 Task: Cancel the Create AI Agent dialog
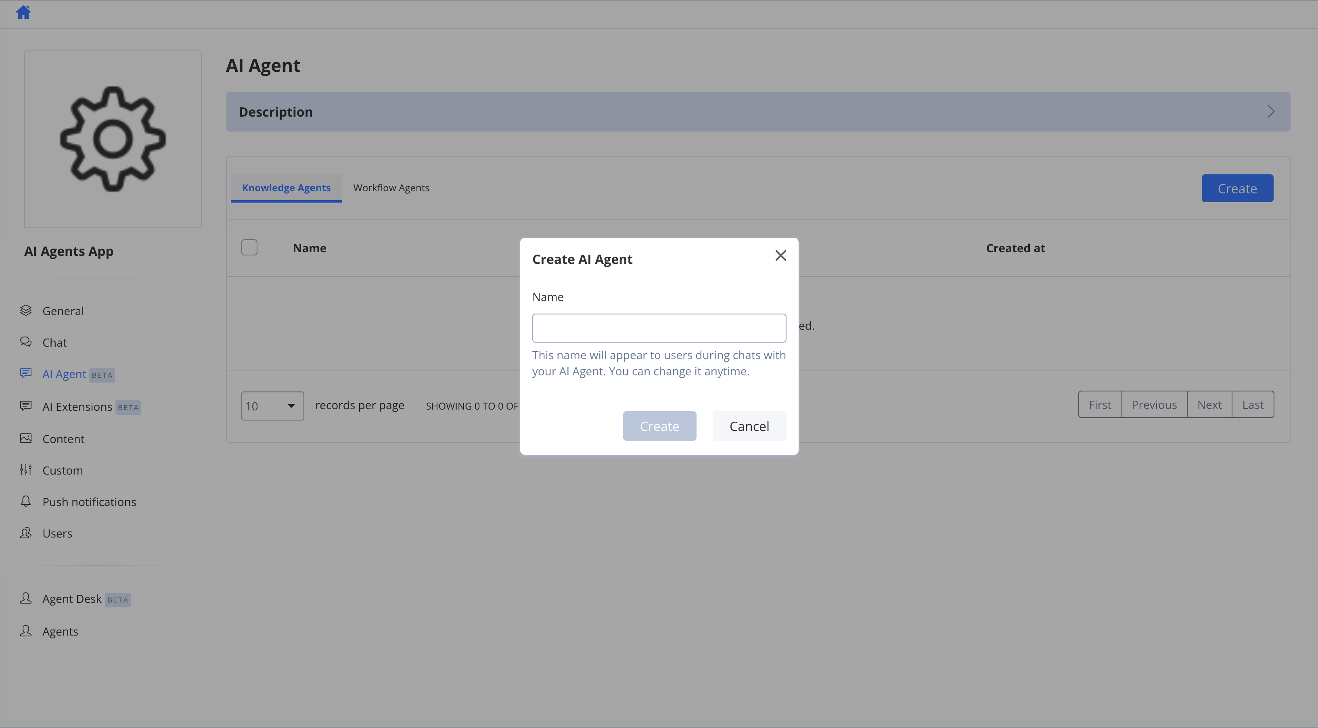749,426
